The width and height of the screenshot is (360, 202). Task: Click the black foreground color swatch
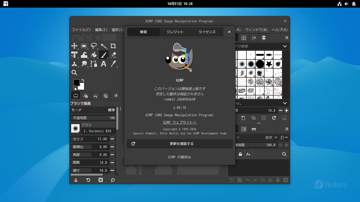pos(76,82)
